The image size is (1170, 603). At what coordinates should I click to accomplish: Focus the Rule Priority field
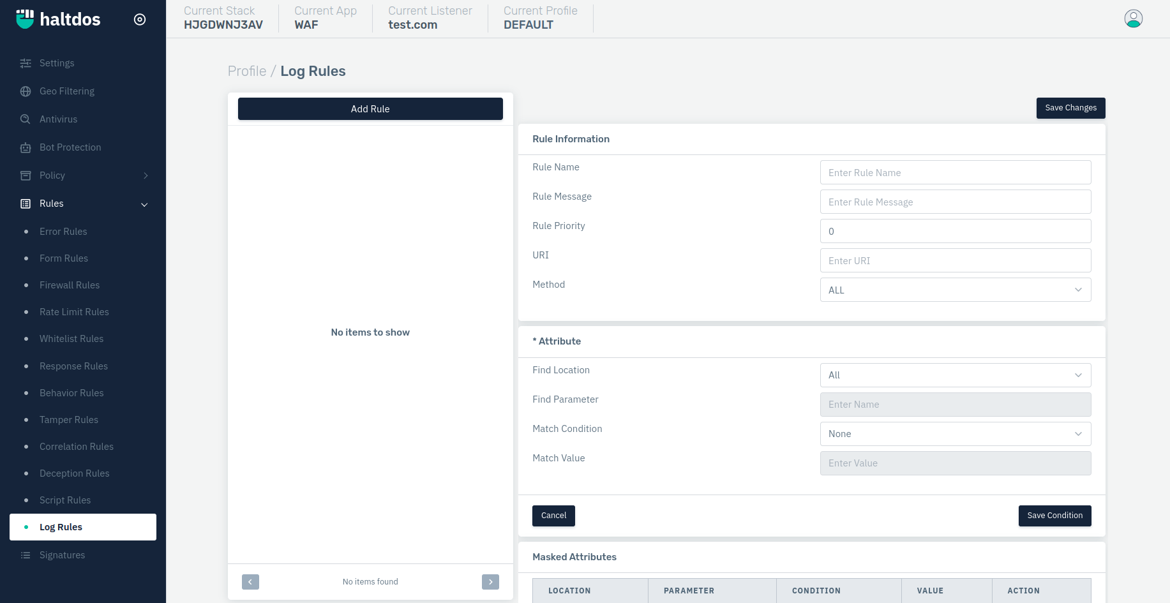coord(956,231)
